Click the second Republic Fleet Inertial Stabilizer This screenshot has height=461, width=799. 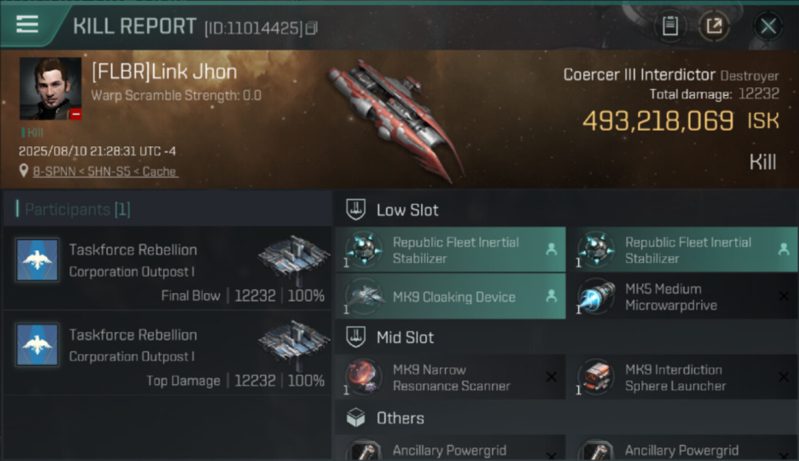(683, 250)
